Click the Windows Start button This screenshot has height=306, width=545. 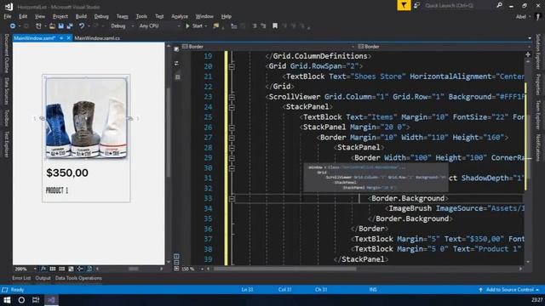[7, 300]
